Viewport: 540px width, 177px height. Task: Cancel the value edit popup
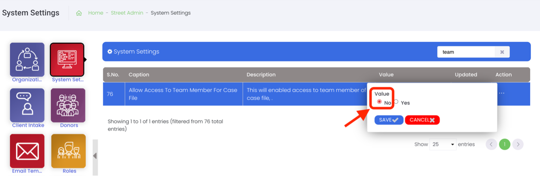tap(422, 120)
